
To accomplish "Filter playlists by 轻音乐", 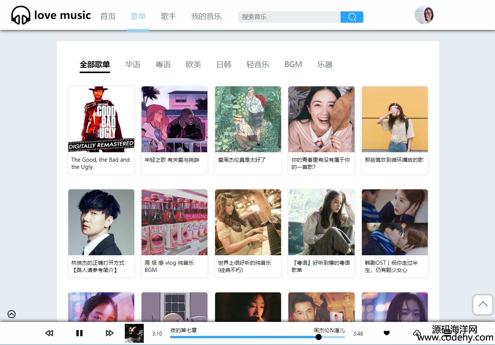I will [x=258, y=64].
